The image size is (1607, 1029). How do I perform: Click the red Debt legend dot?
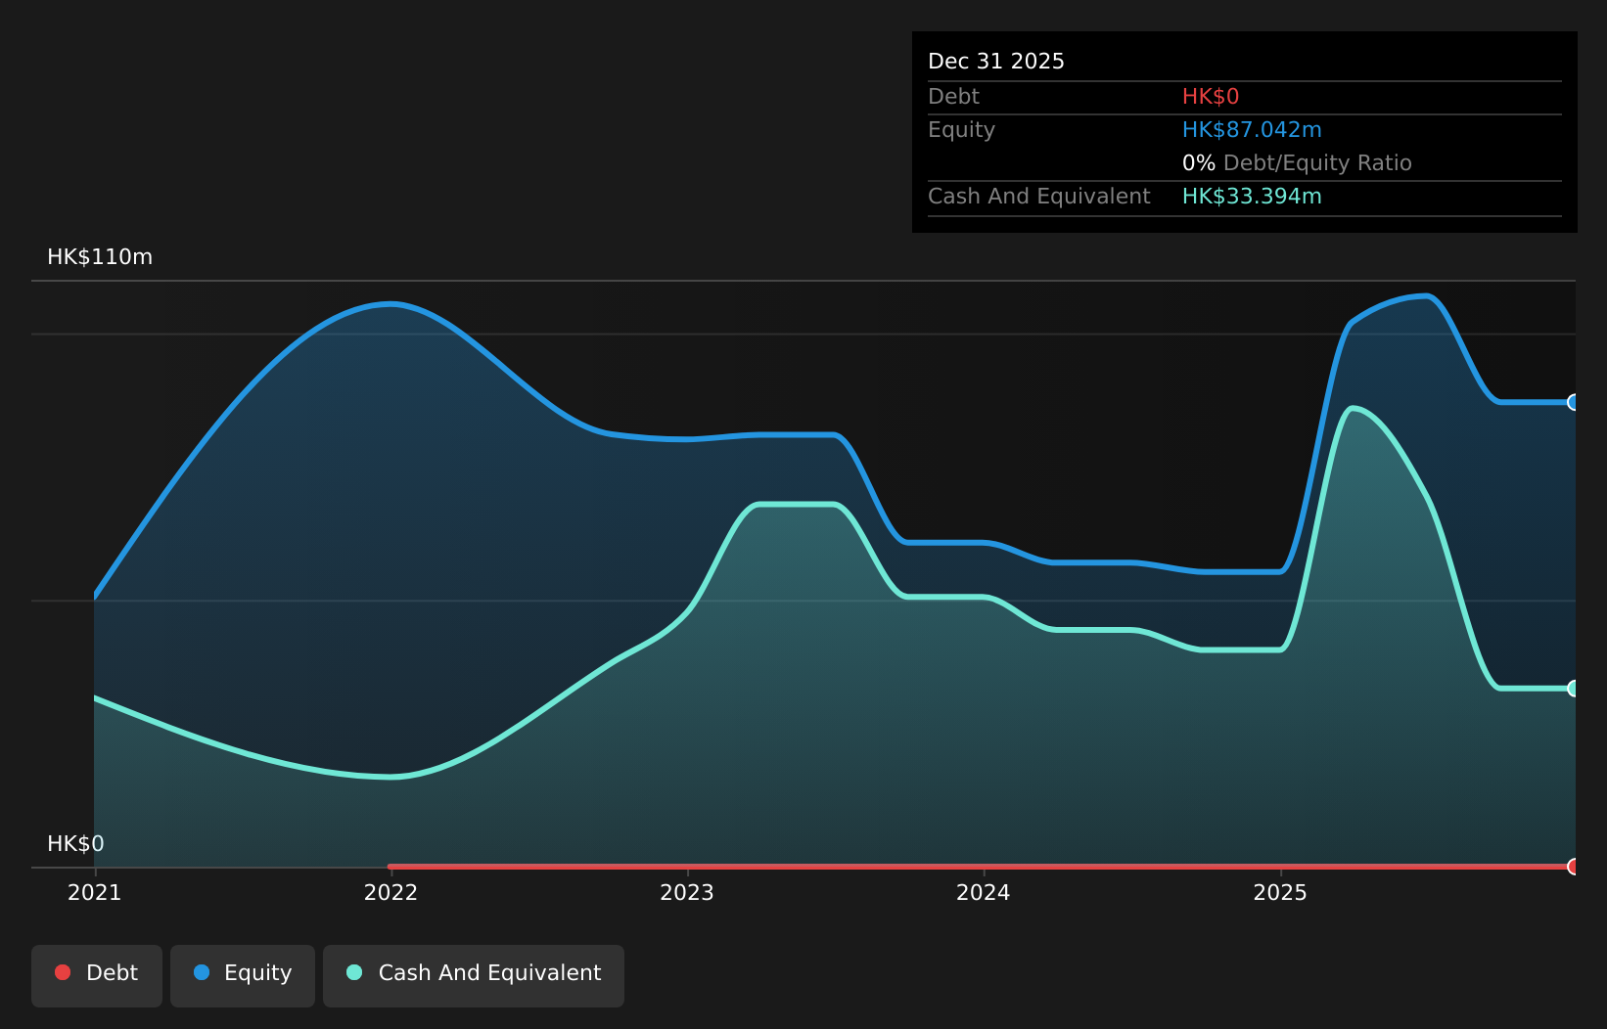(63, 972)
